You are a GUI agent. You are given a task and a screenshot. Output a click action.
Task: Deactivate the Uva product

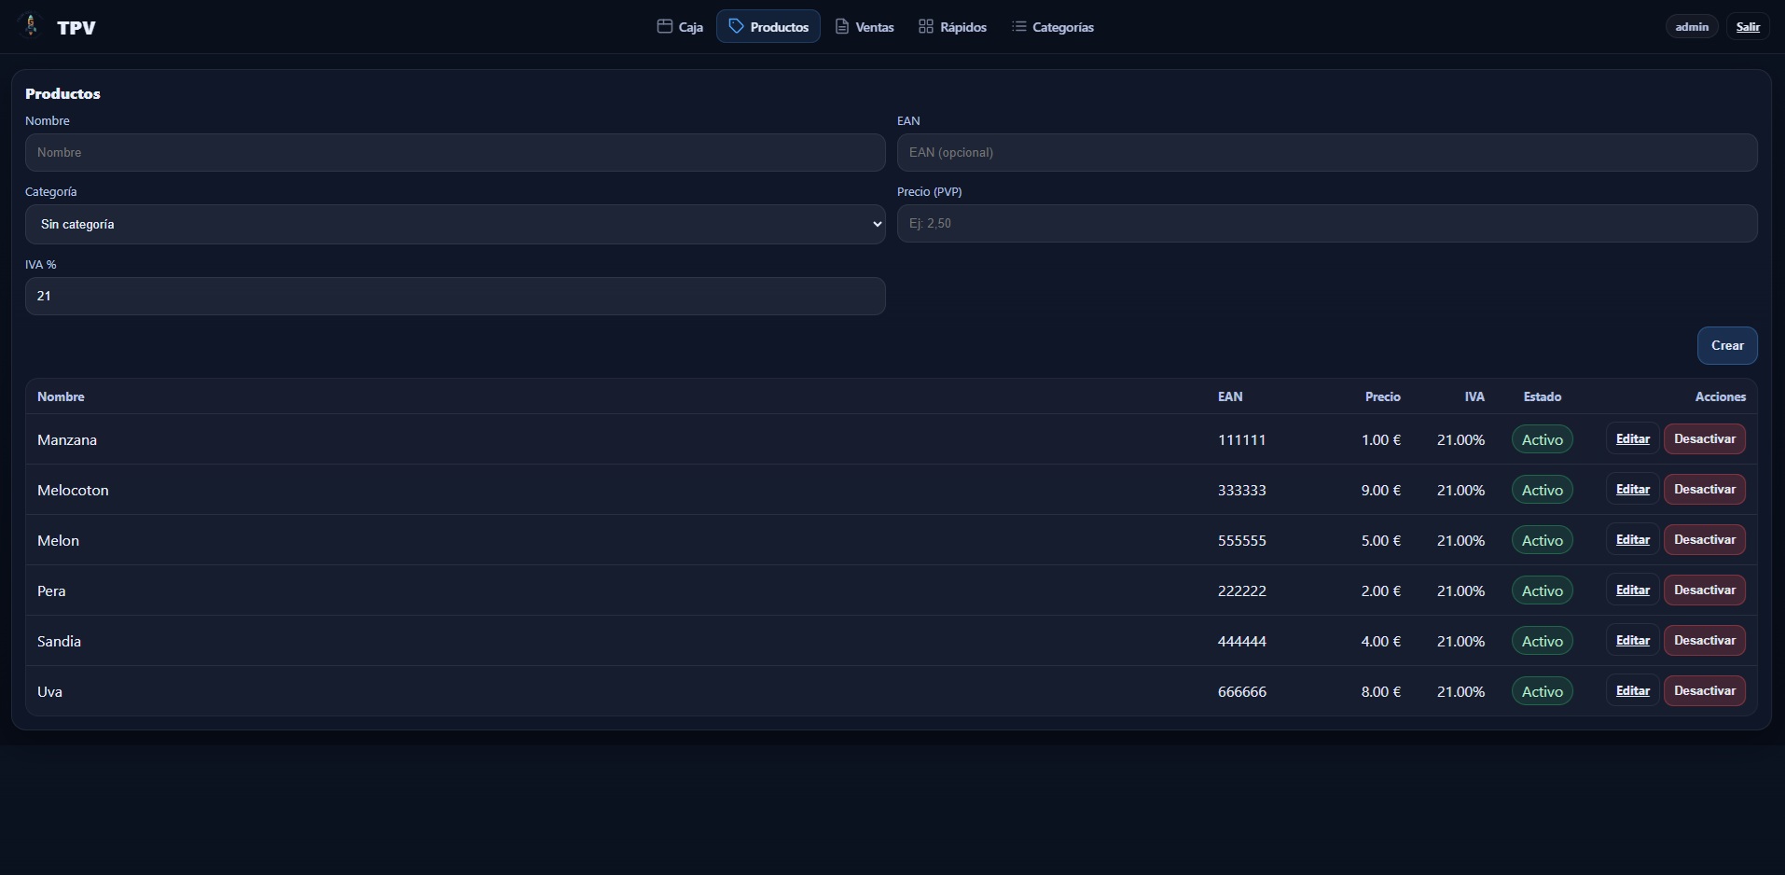pos(1704,691)
